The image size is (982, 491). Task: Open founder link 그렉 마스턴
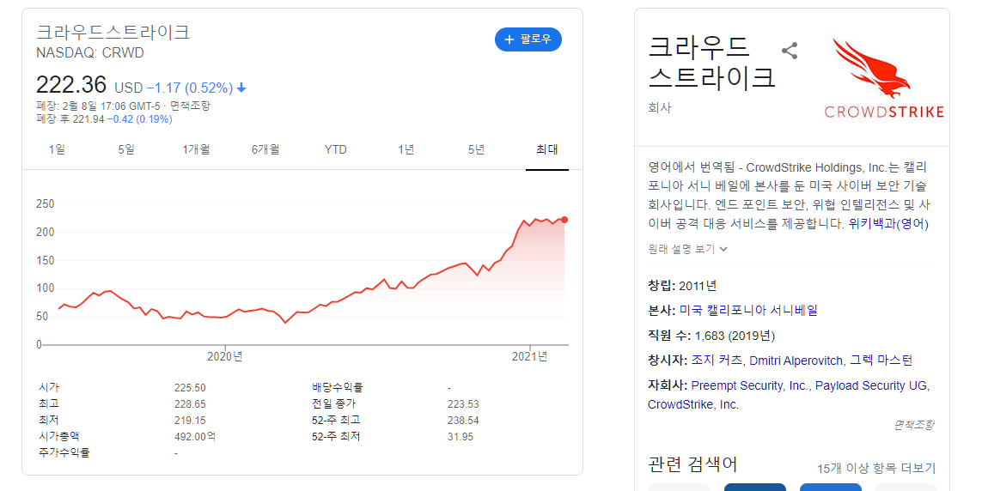tap(881, 361)
